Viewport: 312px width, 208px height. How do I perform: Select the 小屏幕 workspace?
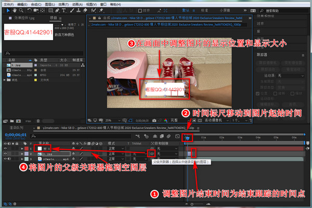pos(225,10)
